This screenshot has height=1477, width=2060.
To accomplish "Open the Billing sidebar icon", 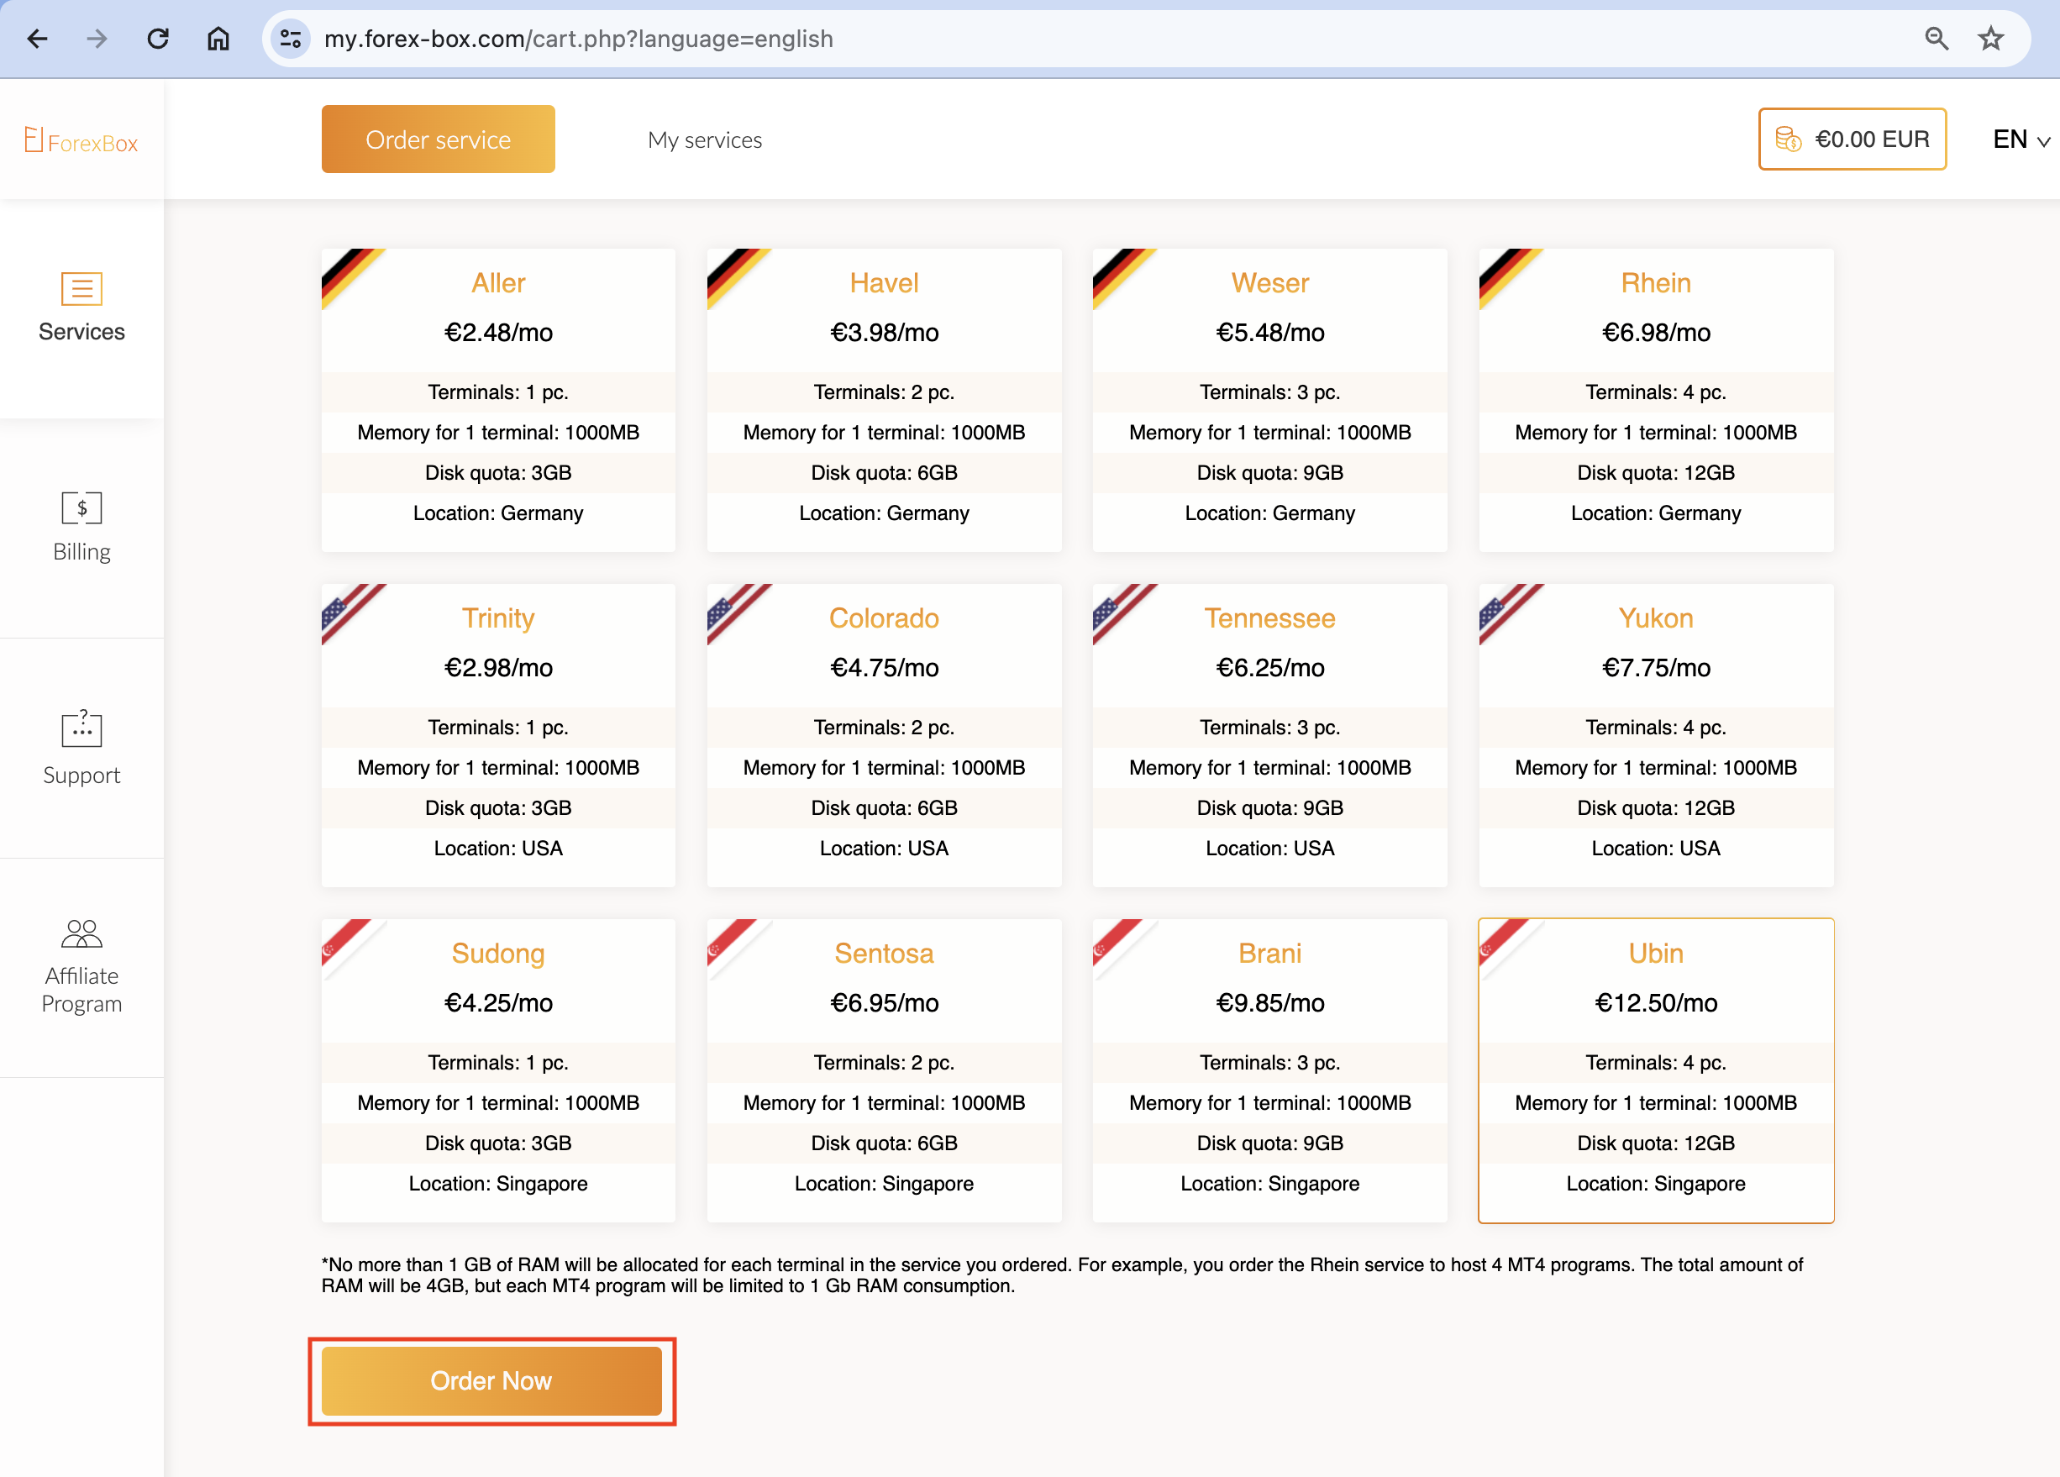I will tap(81, 507).
